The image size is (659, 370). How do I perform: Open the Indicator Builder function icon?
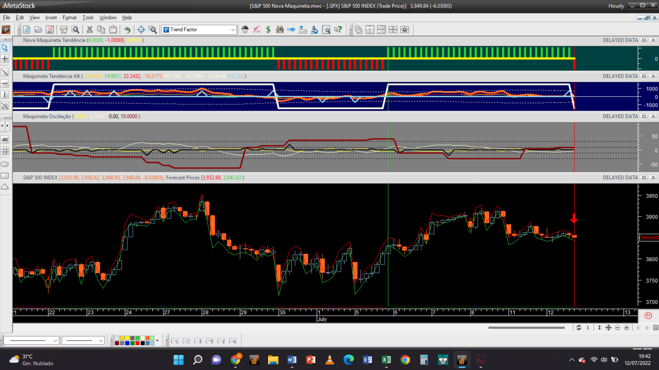[257, 30]
